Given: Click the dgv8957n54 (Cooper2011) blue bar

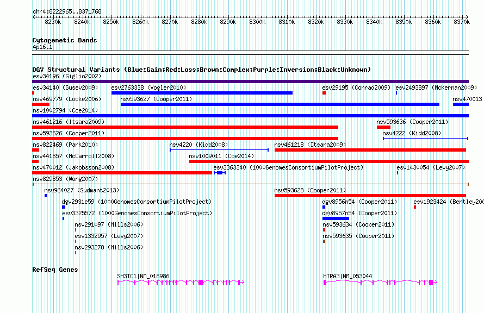Looking at the screenshot, I should tap(336, 218).
